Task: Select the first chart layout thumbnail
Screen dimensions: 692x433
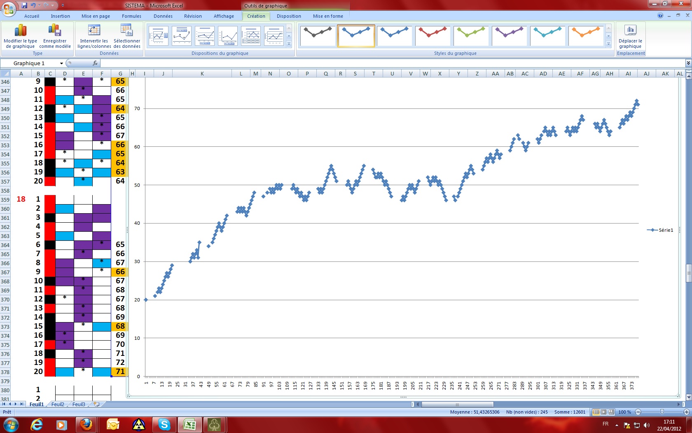Action: pos(158,35)
